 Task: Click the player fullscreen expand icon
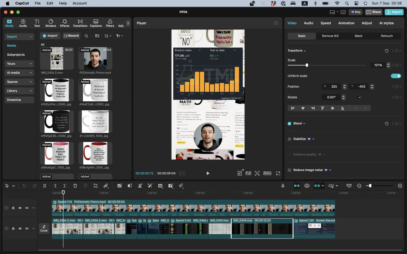coord(278,173)
